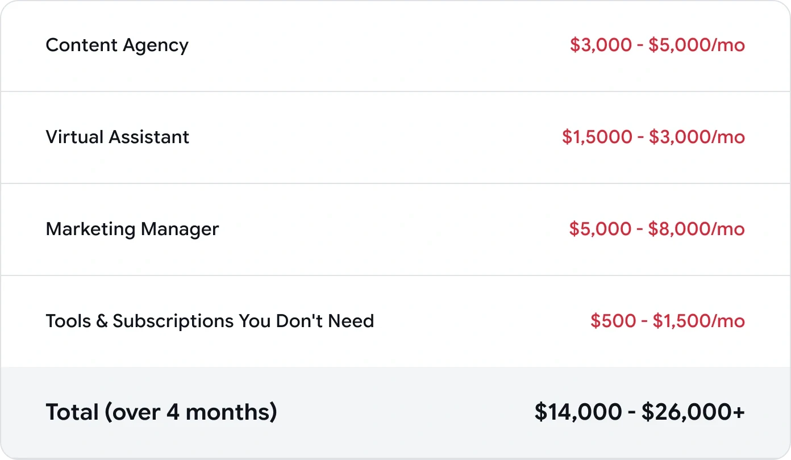Click the Marketing Manager label

click(x=132, y=229)
